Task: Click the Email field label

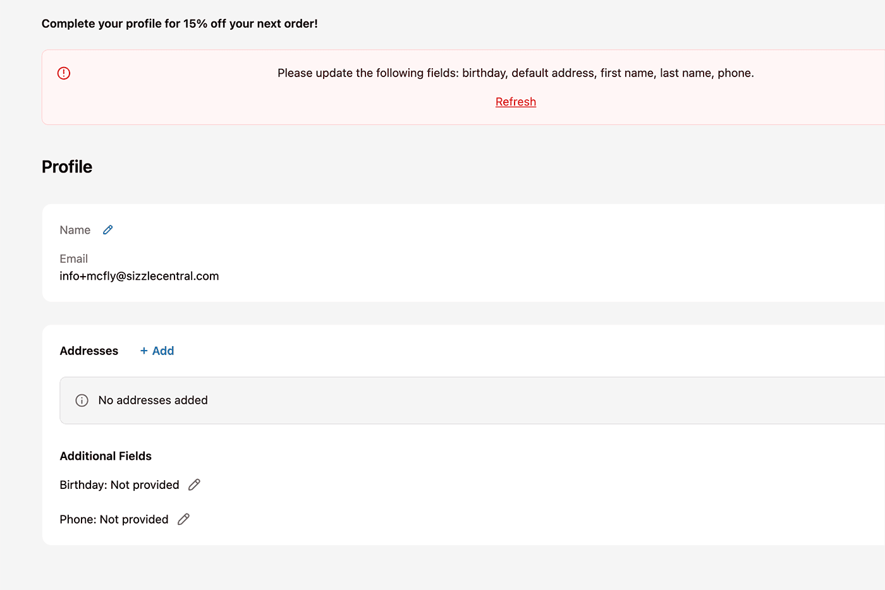Action: pos(74,259)
